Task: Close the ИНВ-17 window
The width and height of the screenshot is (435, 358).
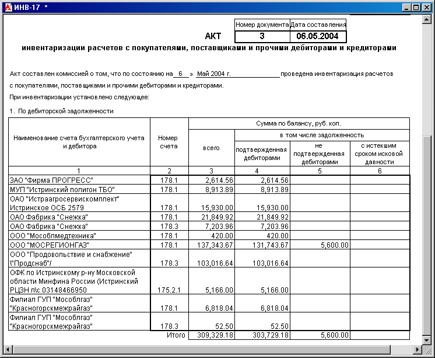Action: coord(426,8)
